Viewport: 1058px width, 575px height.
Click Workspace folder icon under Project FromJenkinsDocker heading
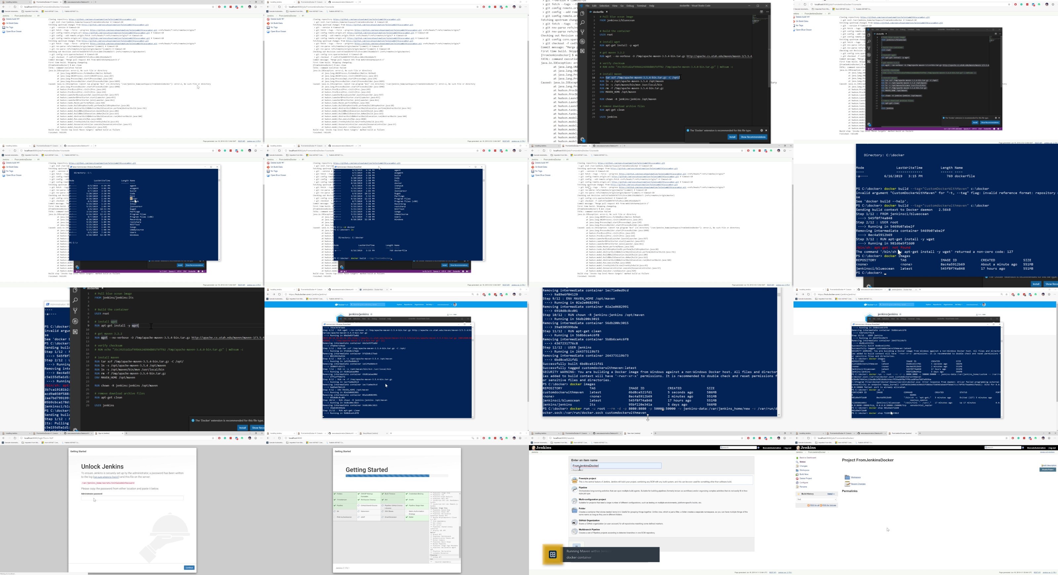coord(847,477)
